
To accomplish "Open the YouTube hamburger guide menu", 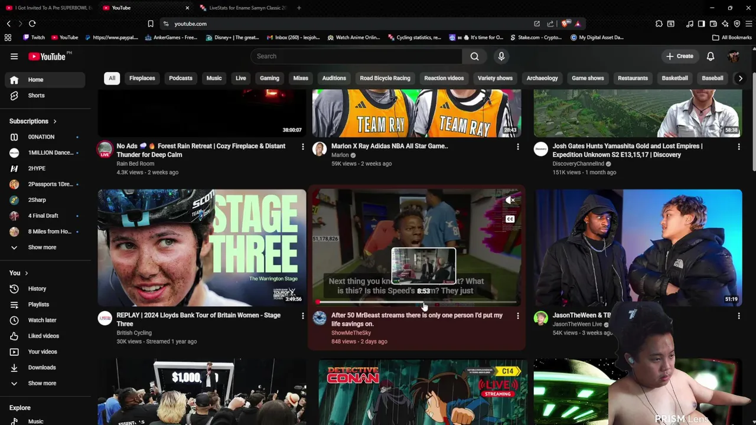I will pyautogui.click(x=14, y=56).
